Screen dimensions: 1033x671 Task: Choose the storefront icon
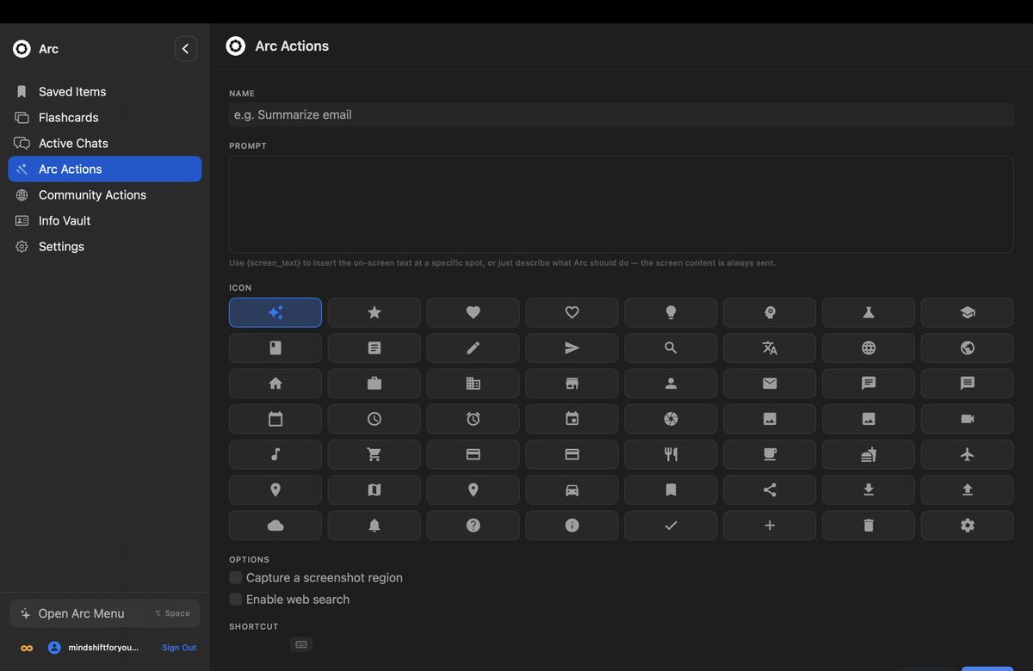tap(572, 384)
